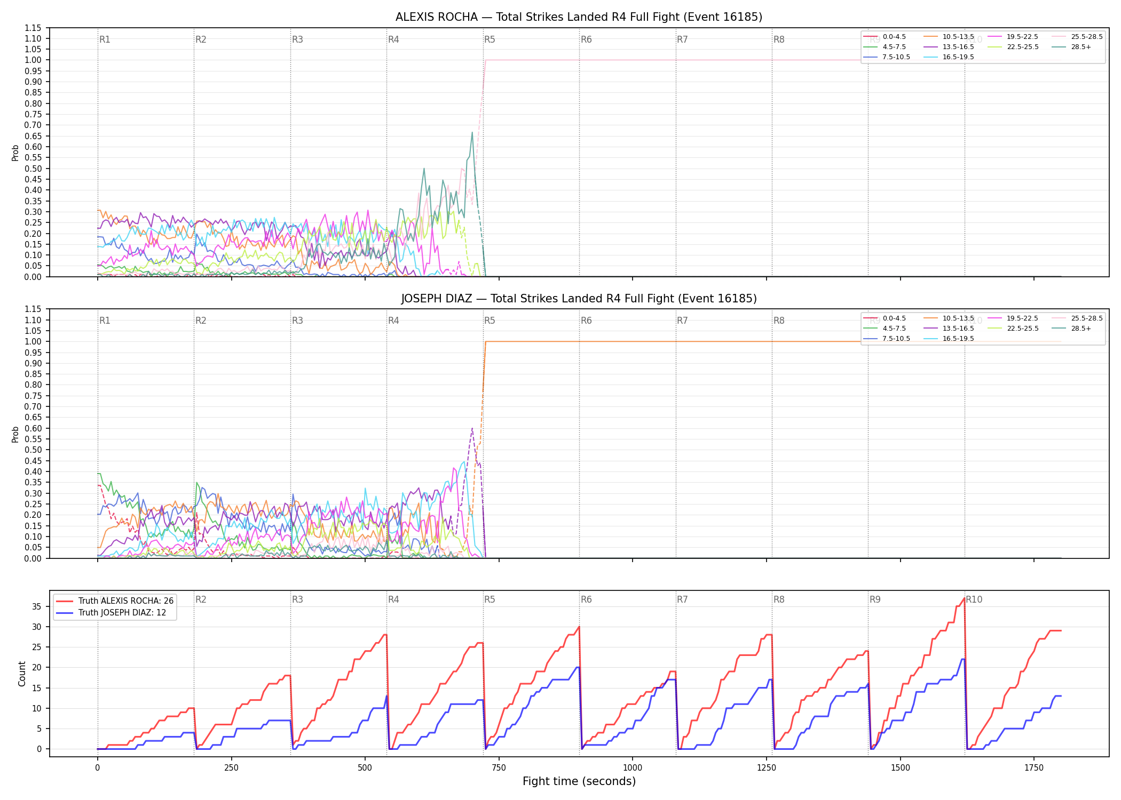Click the 0.50 tick on Diaz Prob axis
This screenshot has width=1121, height=800.
[x=33, y=450]
